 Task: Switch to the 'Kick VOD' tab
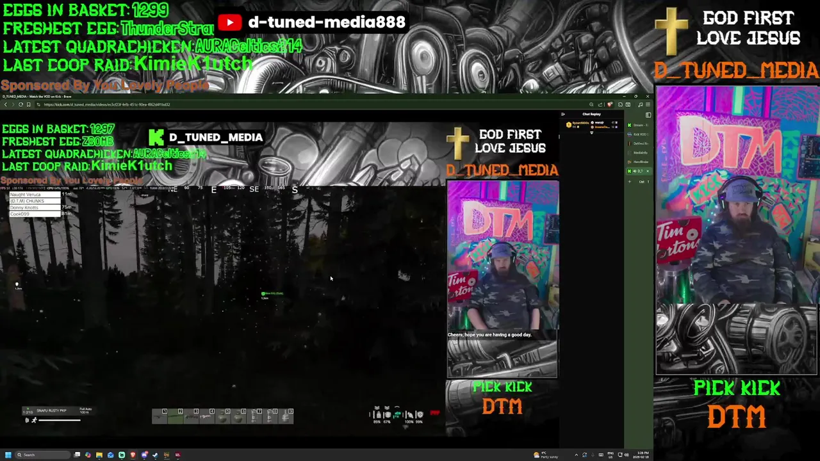point(640,134)
